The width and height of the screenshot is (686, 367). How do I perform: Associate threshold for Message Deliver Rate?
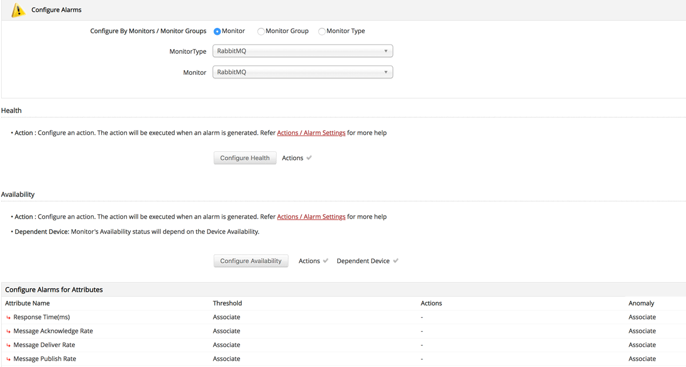click(226, 345)
